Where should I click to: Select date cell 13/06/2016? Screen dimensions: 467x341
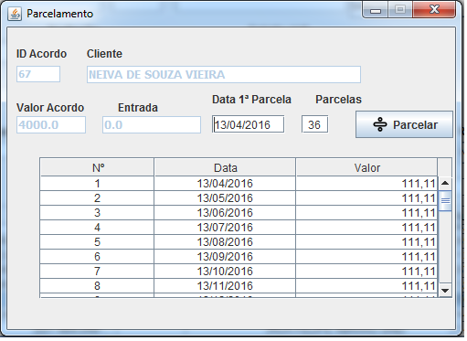225,213
